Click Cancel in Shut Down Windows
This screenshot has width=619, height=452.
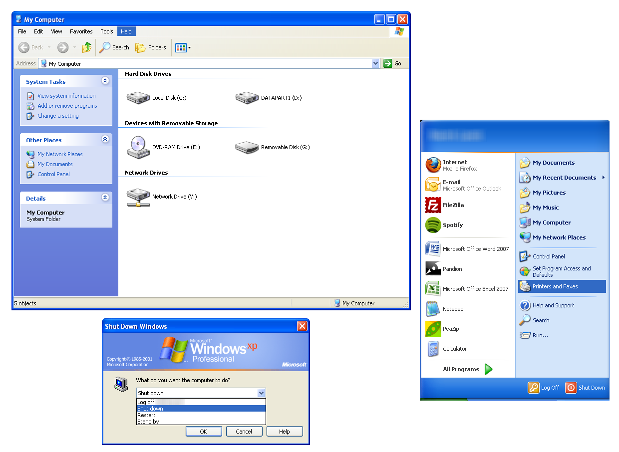tap(244, 432)
